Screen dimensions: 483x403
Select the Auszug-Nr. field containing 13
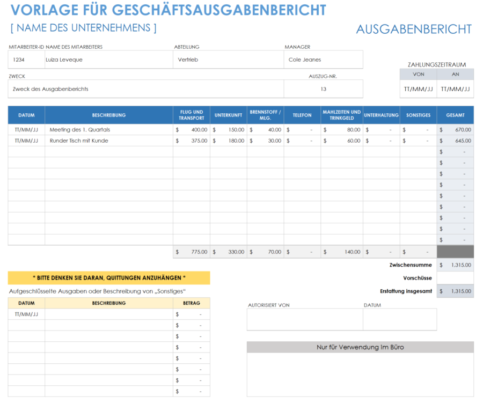pos(324,89)
